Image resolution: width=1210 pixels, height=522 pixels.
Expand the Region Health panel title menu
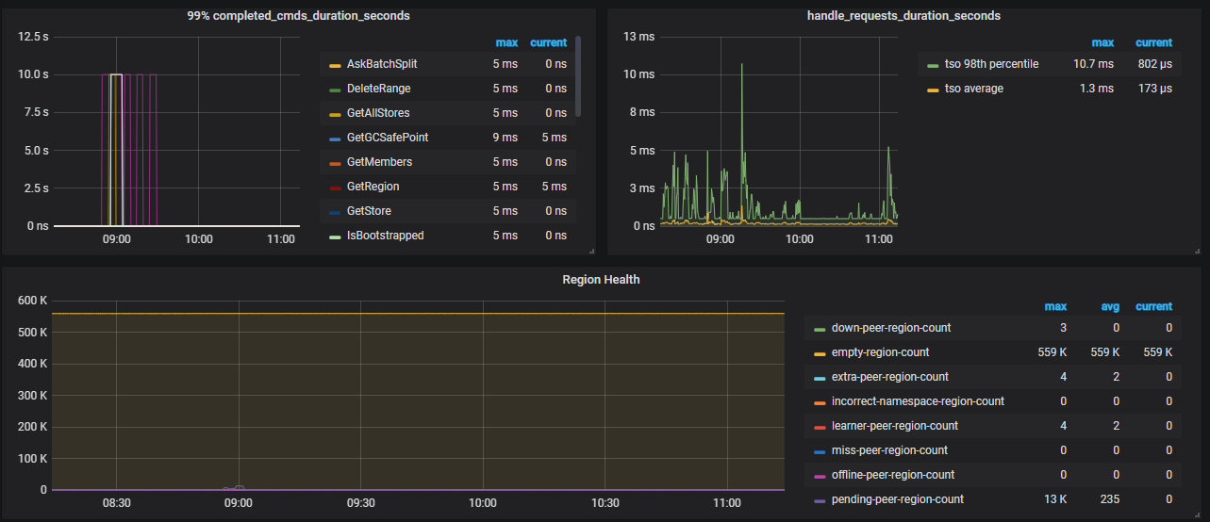click(601, 280)
